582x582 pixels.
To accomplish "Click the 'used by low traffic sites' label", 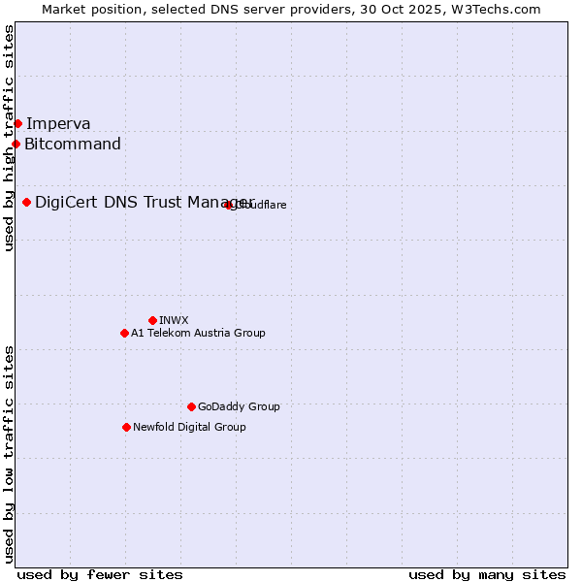I will (x=9, y=454).
